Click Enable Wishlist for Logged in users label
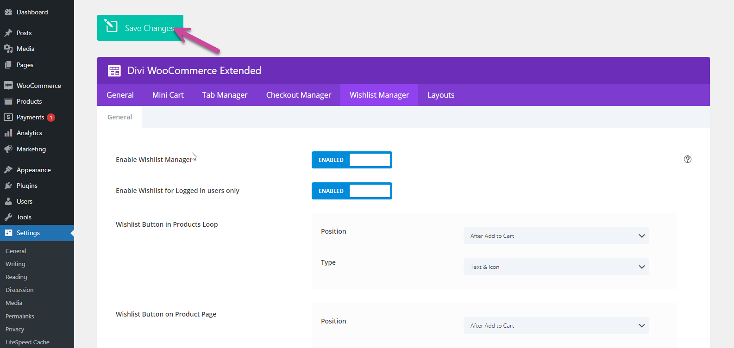Screen dimensions: 734x348 click(x=177, y=191)
